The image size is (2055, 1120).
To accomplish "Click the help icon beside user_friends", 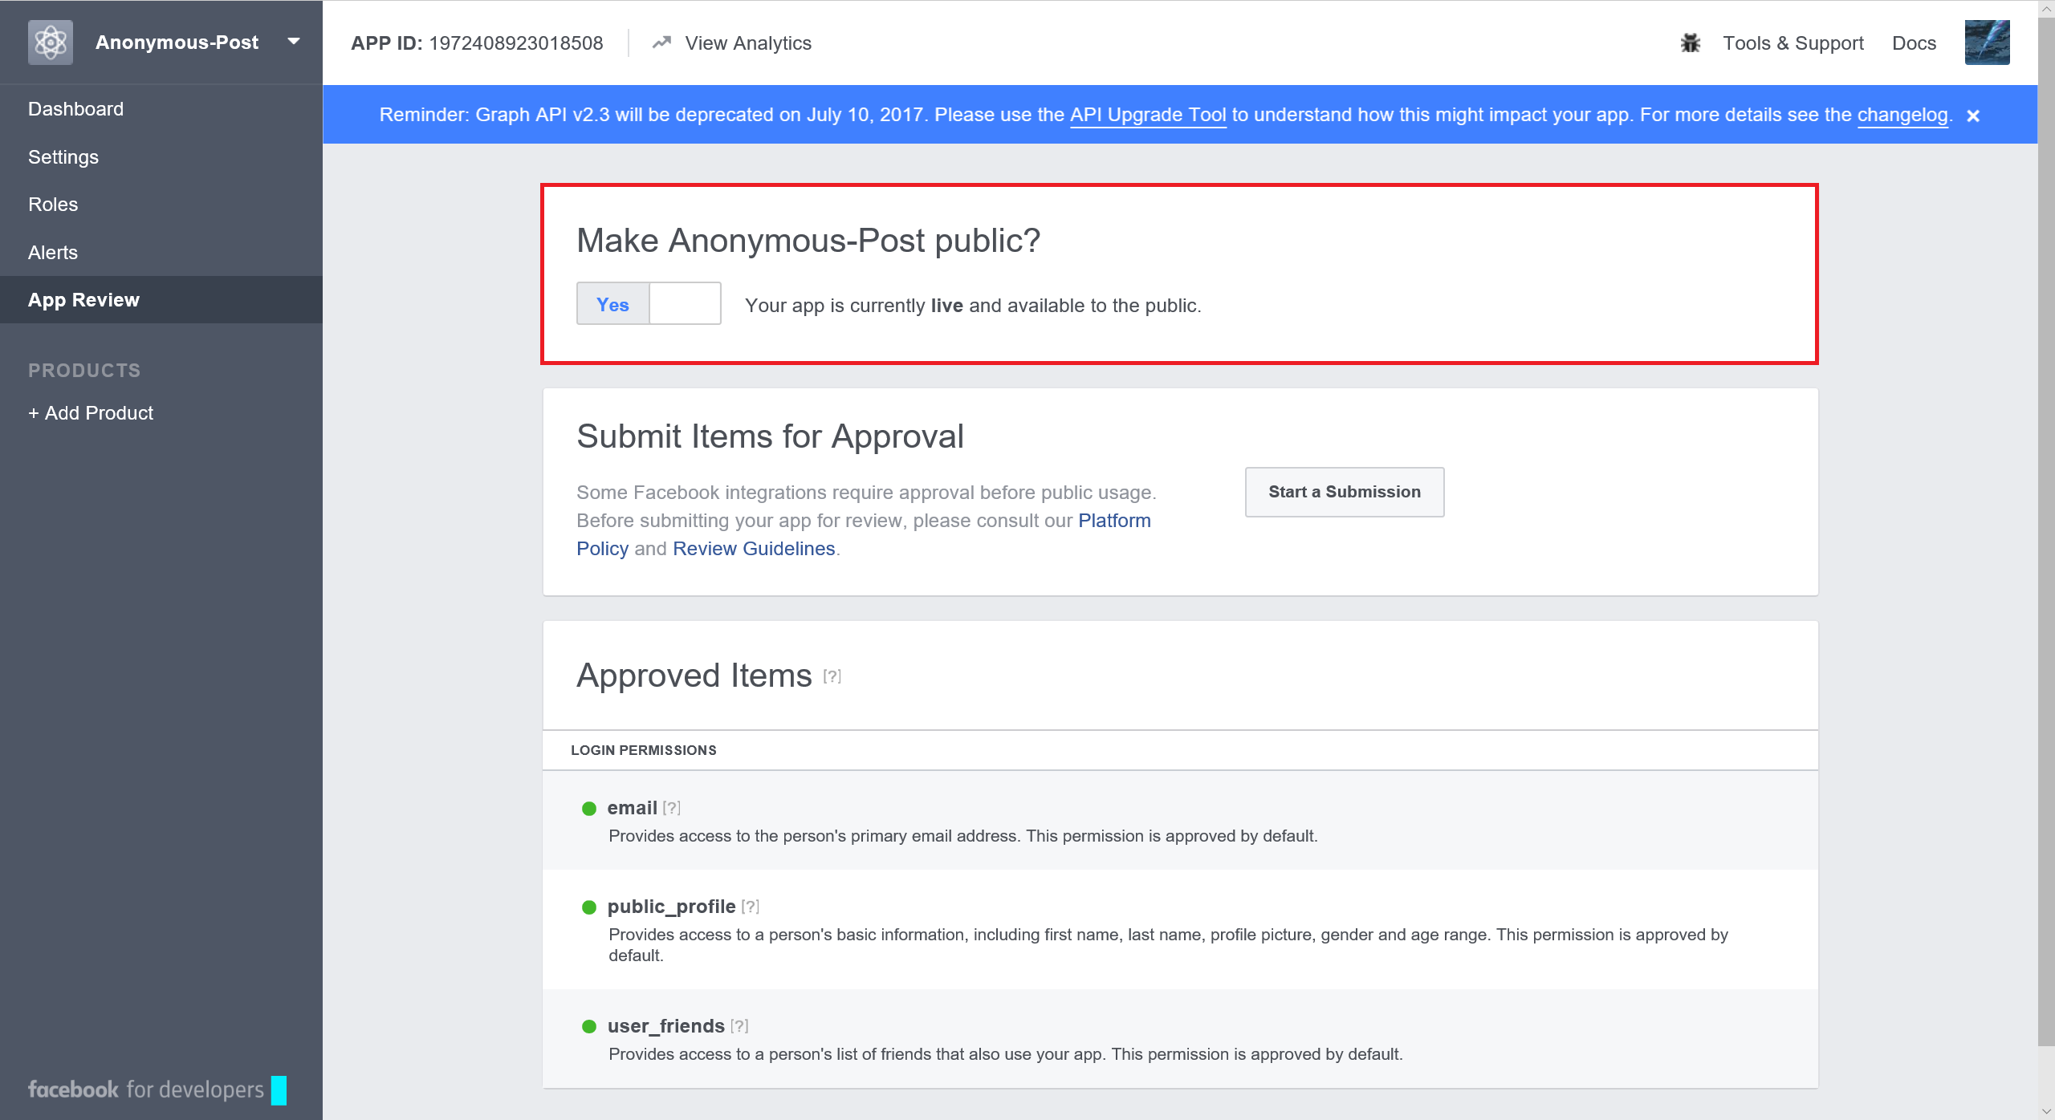I will pos(739,1026).
